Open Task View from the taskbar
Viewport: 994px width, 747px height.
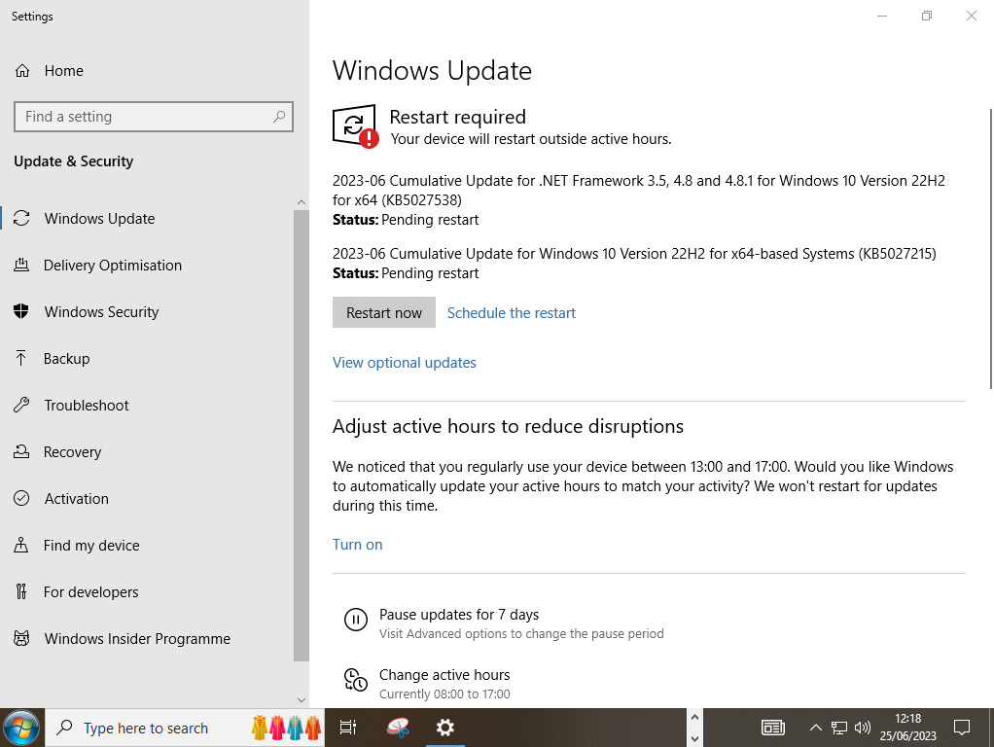click(348, 728)
